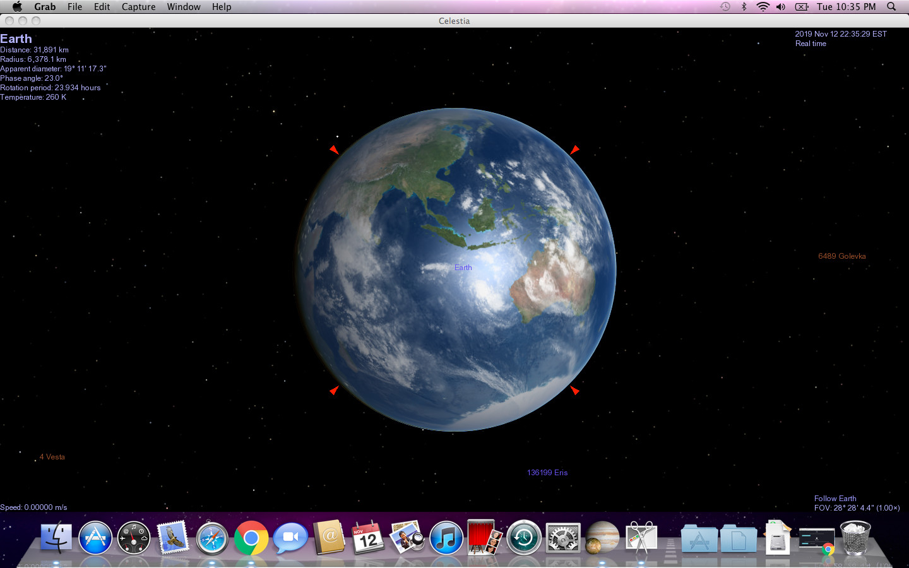Open Celestia from the Dock
The image size is (909, 568).
pos(602,538)
